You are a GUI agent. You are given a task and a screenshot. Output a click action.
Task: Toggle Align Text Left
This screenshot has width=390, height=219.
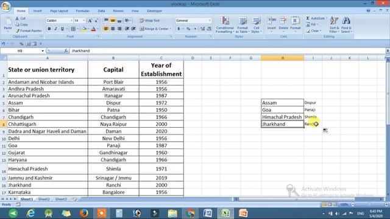pyautogui.click(x=106, y=29)
